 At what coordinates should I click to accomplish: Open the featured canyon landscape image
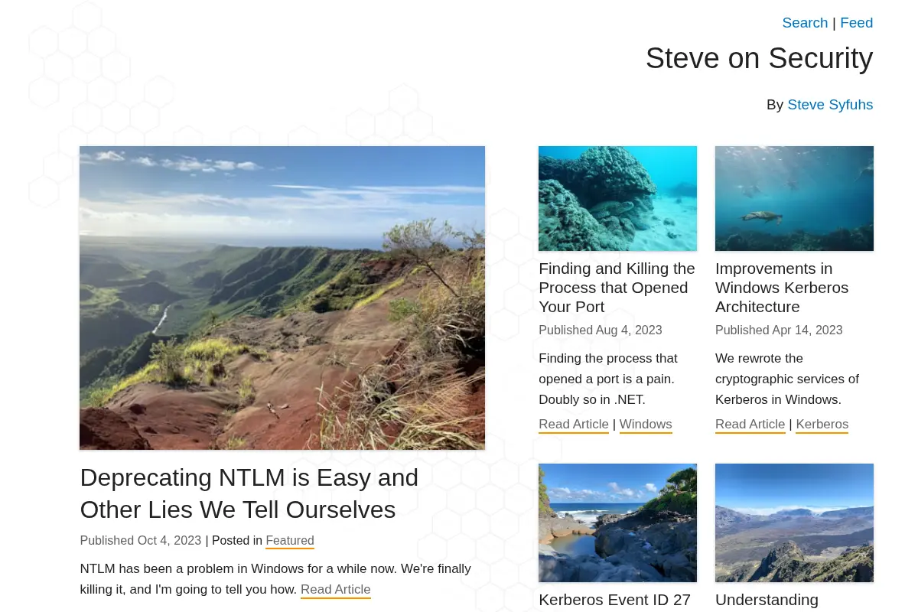pyautogui.click(x=282, y=298)
